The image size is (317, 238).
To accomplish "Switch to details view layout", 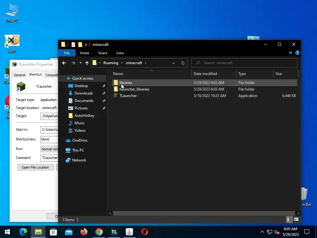I will coord(289,219).
